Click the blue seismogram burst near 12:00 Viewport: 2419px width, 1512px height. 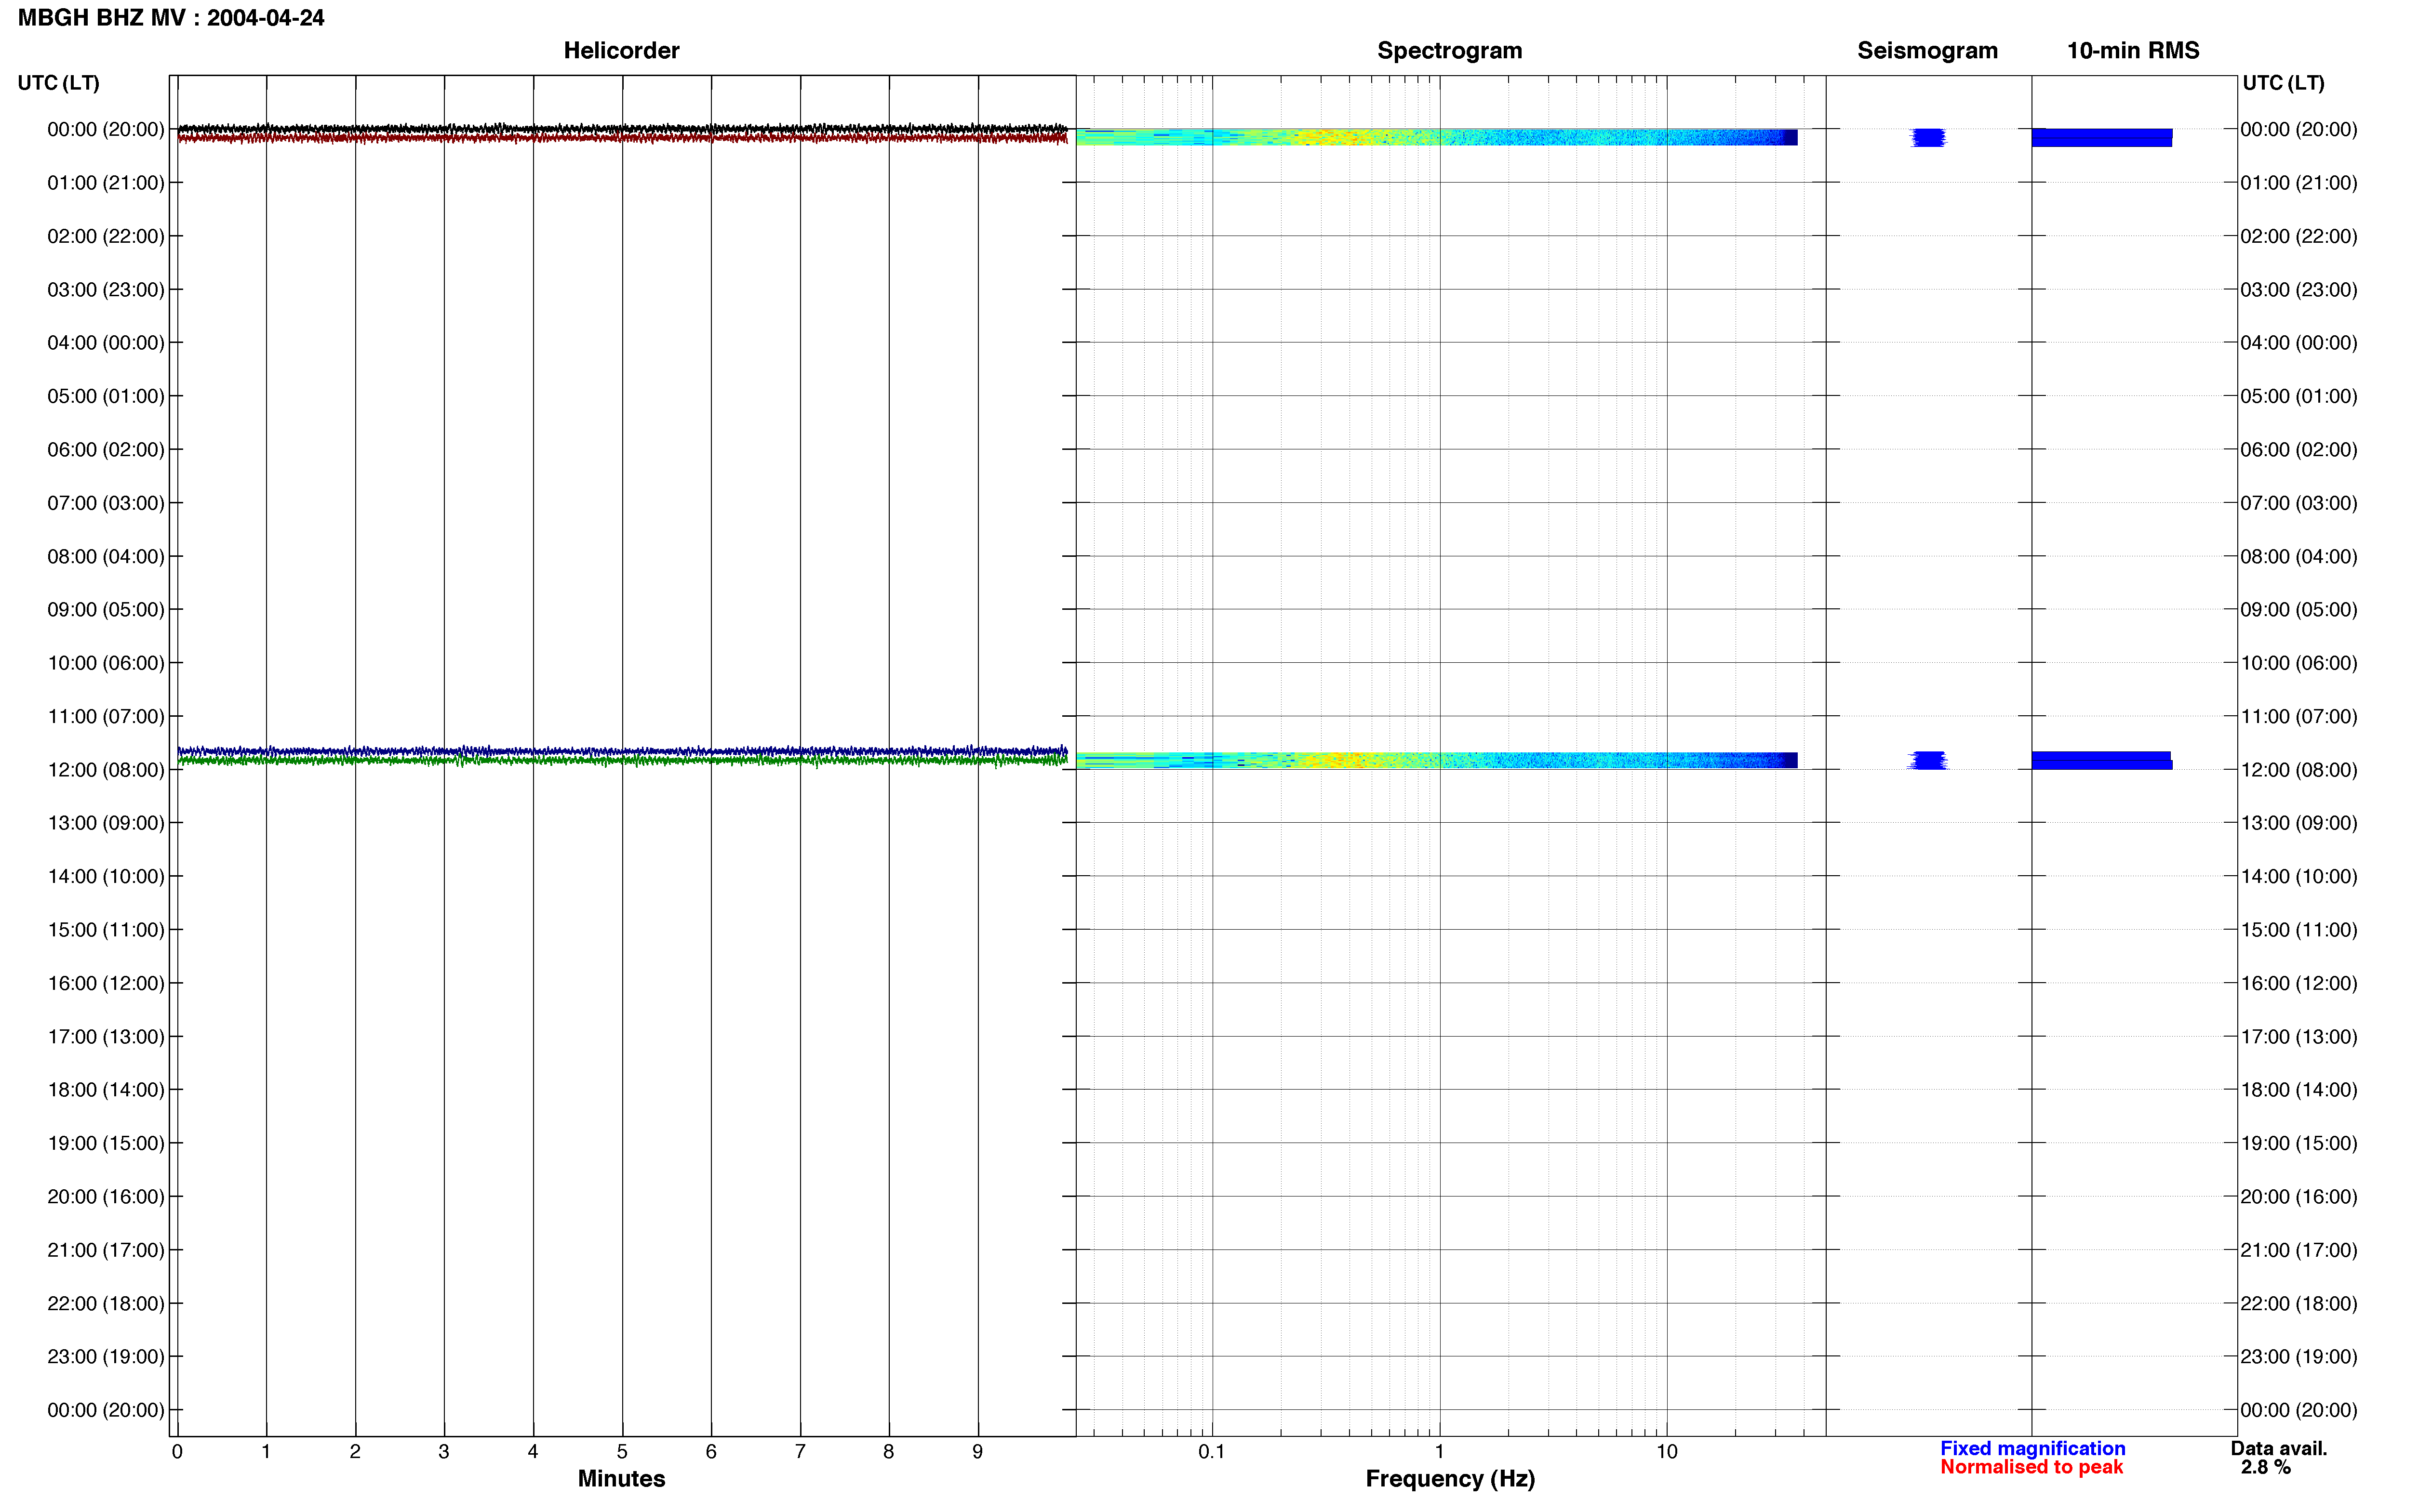1928,760
